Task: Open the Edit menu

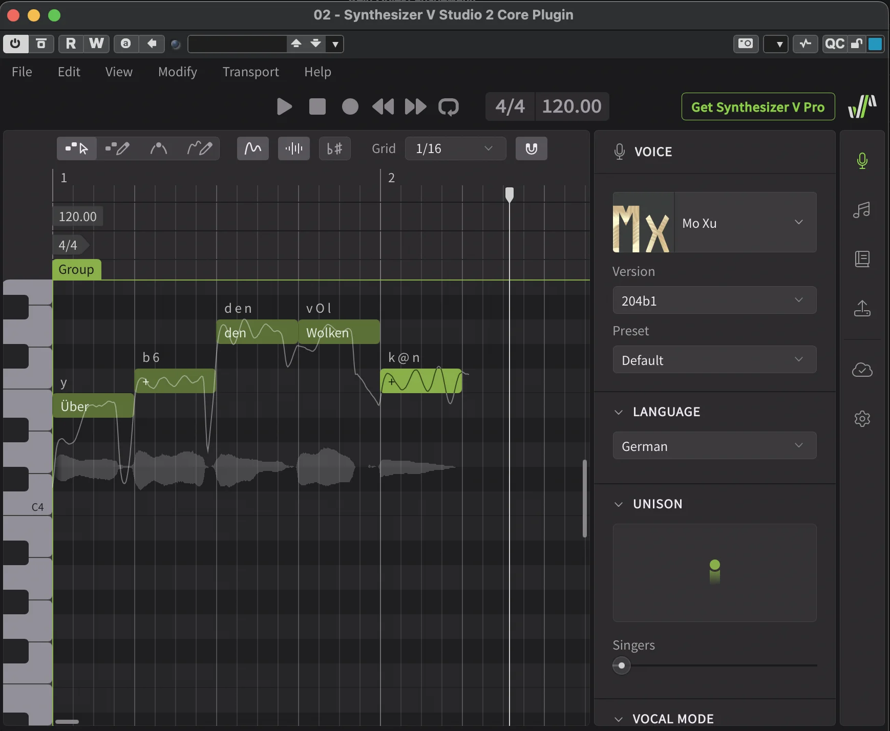Action: (x=69, y=72)
